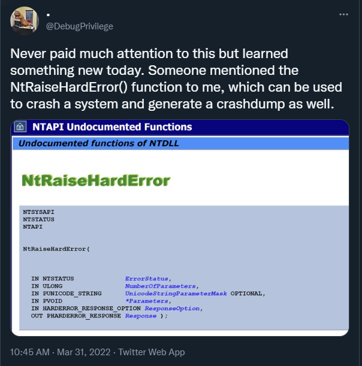Click the author's display name dot

point(48,14)
